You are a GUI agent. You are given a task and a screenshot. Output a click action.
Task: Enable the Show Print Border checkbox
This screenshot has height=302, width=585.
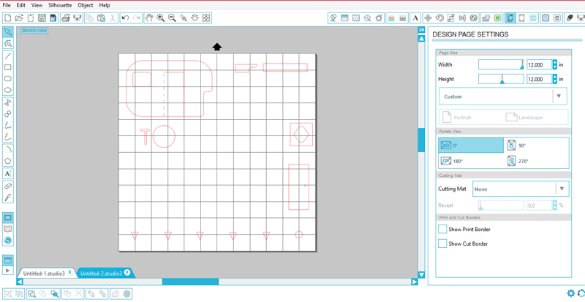442,229
